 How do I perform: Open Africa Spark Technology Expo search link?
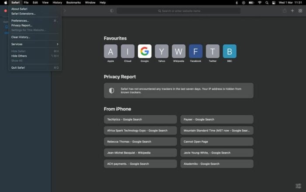click(140, 131)
